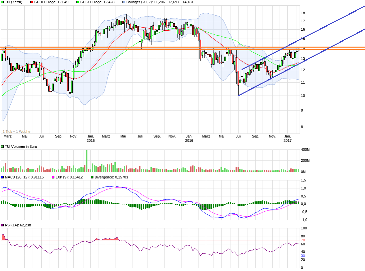Click the 2017 year label on time axis
The width and height of the screenshot is (365, 271).
click(x=288, y=140)
